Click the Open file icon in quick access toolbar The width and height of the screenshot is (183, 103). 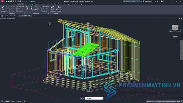coord(9,1)
